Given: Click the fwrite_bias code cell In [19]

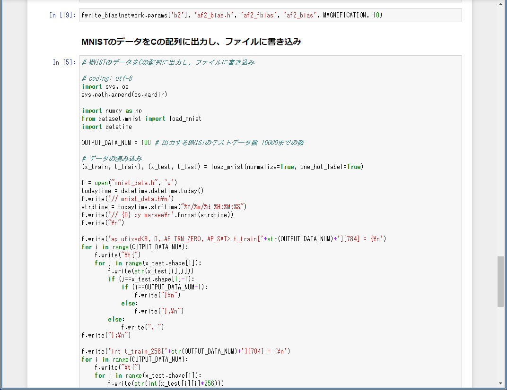Looking at the screenshot, I should pyautogui.click(x=271, y=15).
